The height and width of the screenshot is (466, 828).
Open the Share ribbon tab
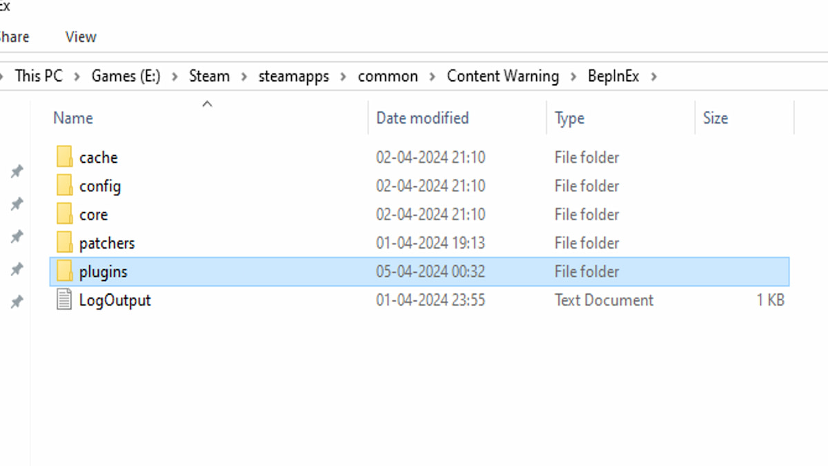coord(14,37)
